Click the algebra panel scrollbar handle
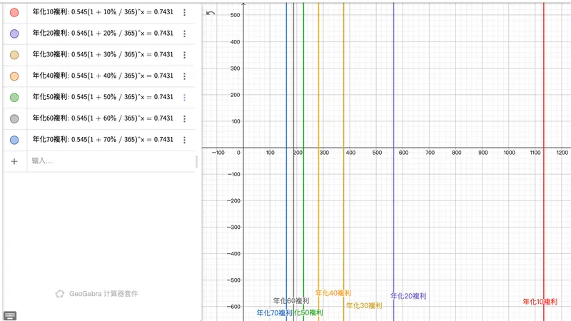 click(197, 161)
